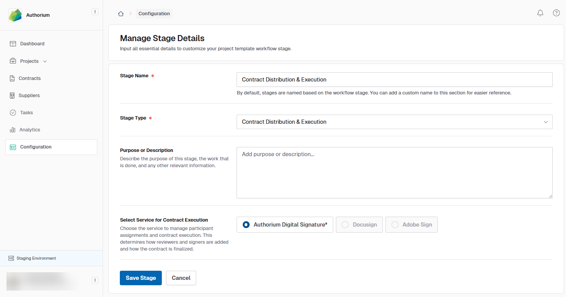Screen dimensions: 566x297
Task: Open Contracts in the sidebar
Action: click(29, 78)
